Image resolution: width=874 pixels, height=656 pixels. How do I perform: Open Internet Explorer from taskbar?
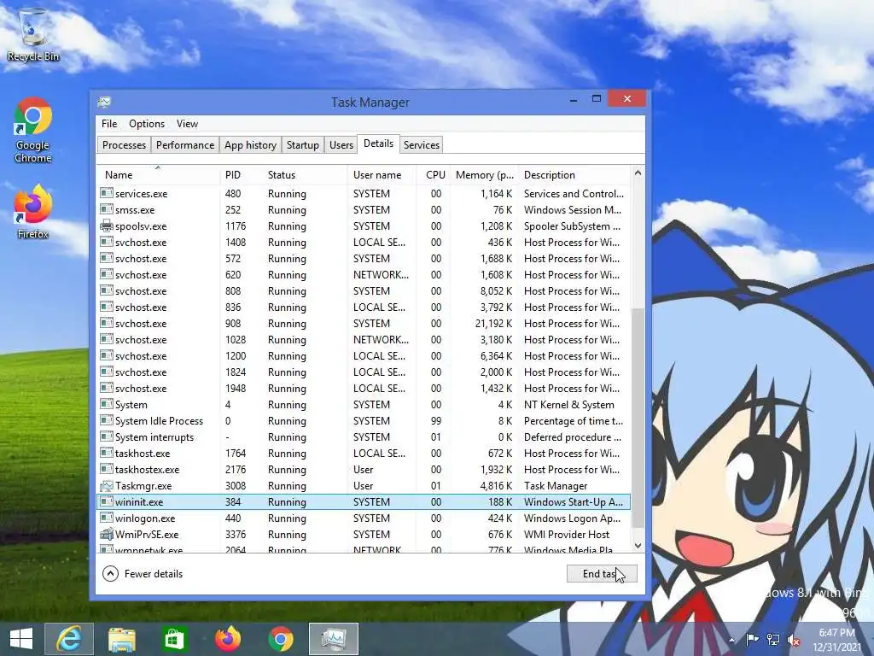tap(69, 639)
